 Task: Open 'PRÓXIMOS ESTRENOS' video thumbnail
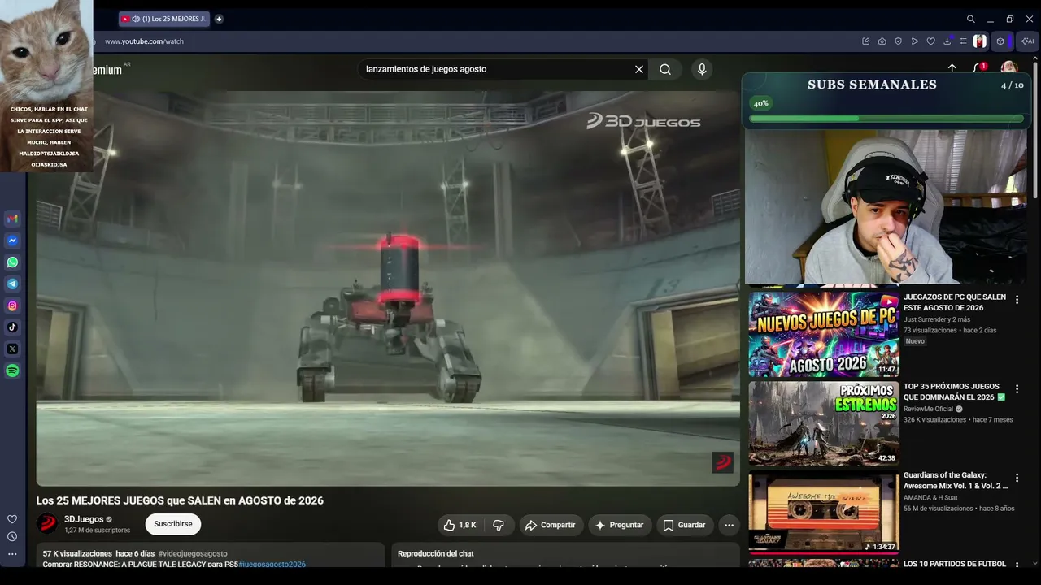pos(824,423)
